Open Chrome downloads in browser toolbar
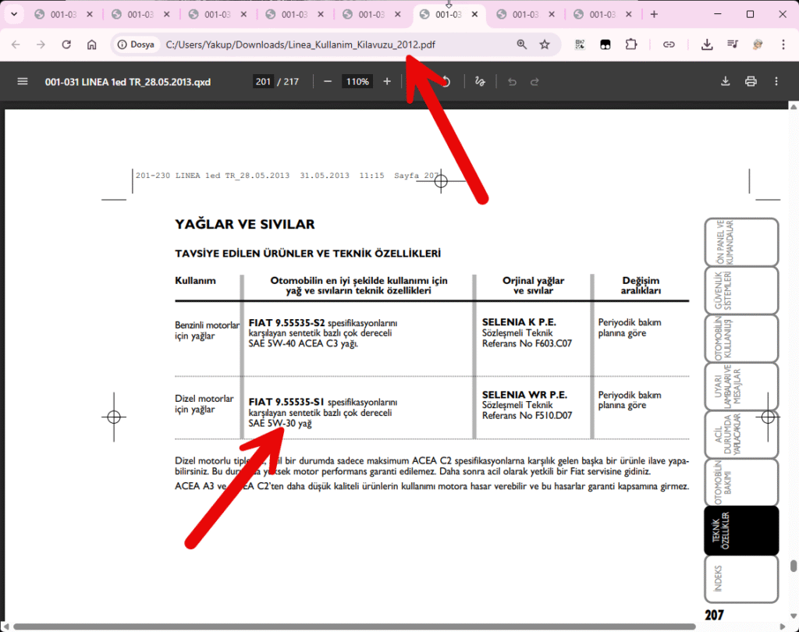 pyautogui.click(x=707, y=44)
